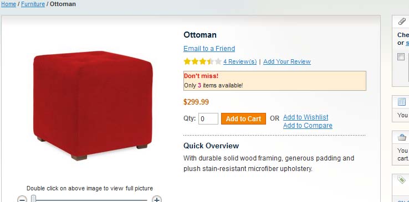
Task: Click the green tag icon in sidebar
Action: [x=401, y=180]
